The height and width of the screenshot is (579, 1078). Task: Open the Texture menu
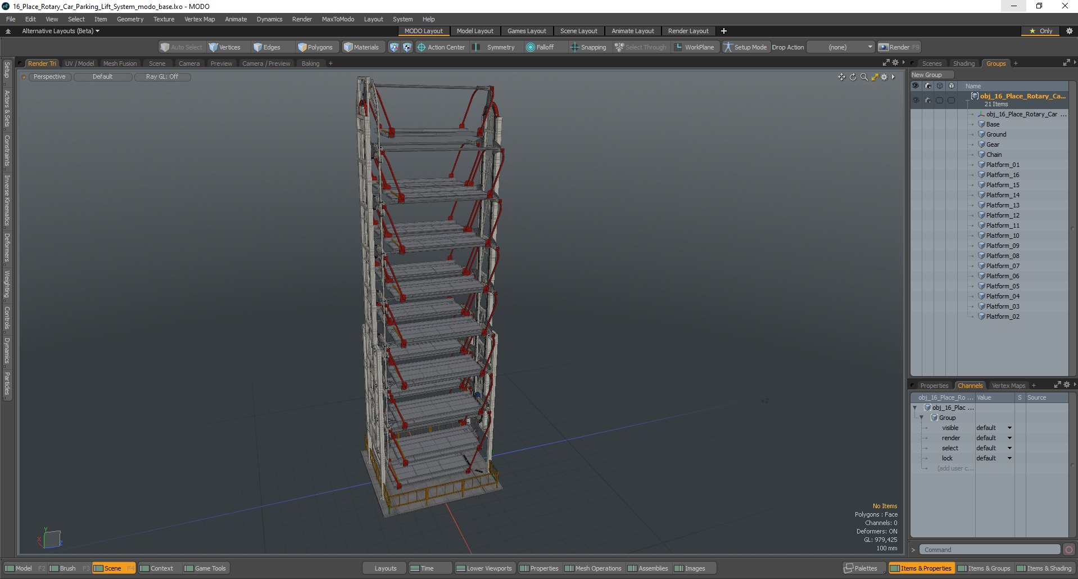tap(164, 19)
